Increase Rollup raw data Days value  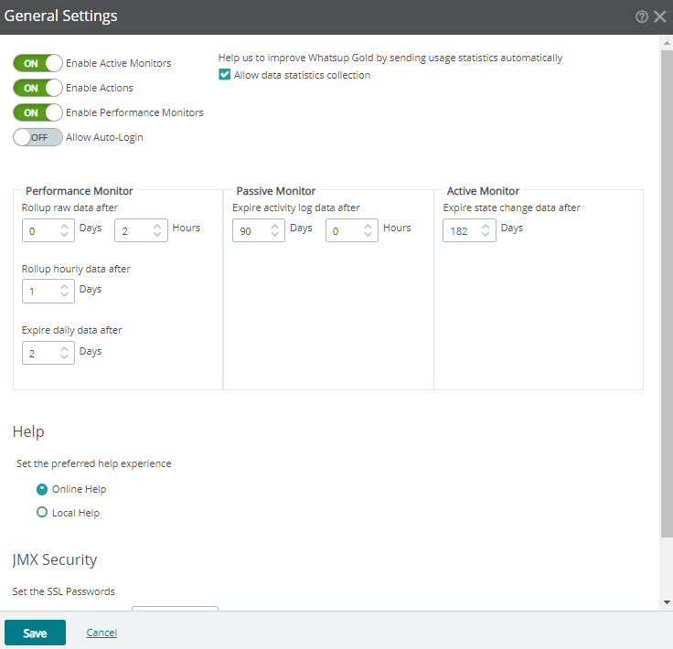coord(64,226)
